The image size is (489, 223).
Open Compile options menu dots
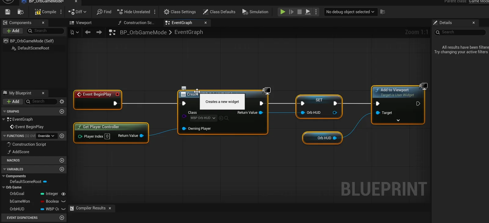click(x=61, y=12)
